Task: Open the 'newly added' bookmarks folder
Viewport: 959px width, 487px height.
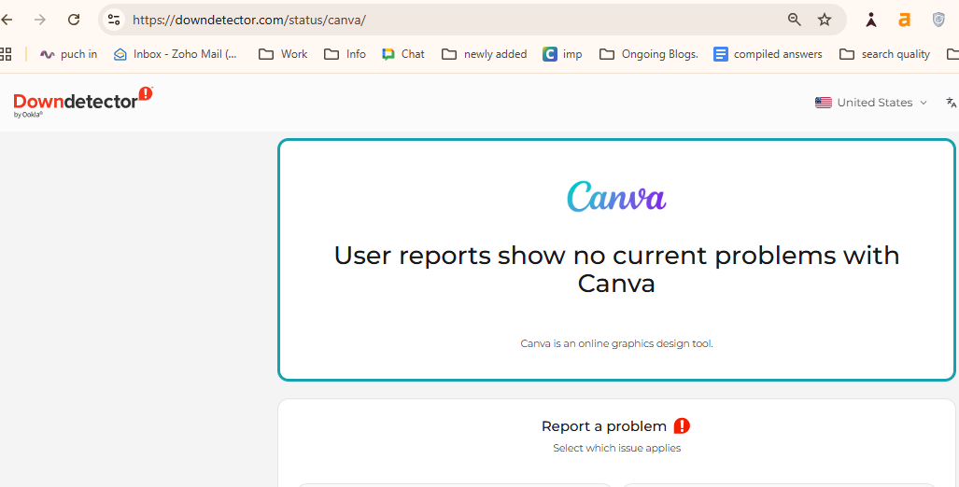Action: [x=485, y=54]
